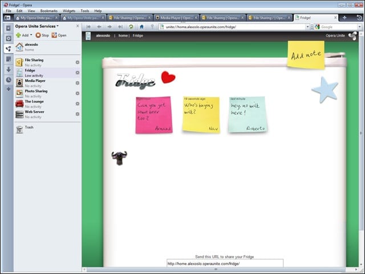This screenshot has width=365, height=274.
Task: Open the Bookmarks menu
Action: [x=48, y=11]
